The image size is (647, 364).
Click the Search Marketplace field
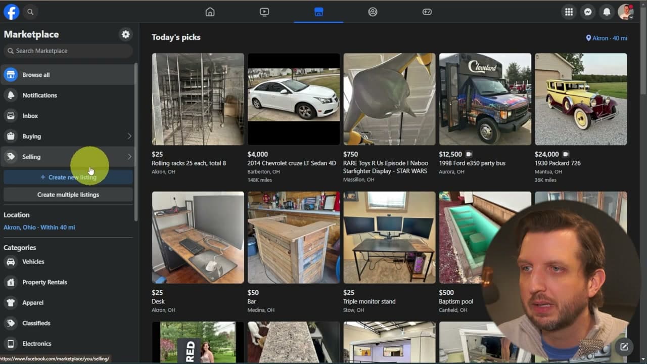tap(68, 51)
